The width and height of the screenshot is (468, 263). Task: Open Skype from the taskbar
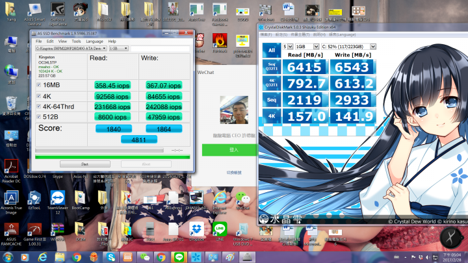110,257
